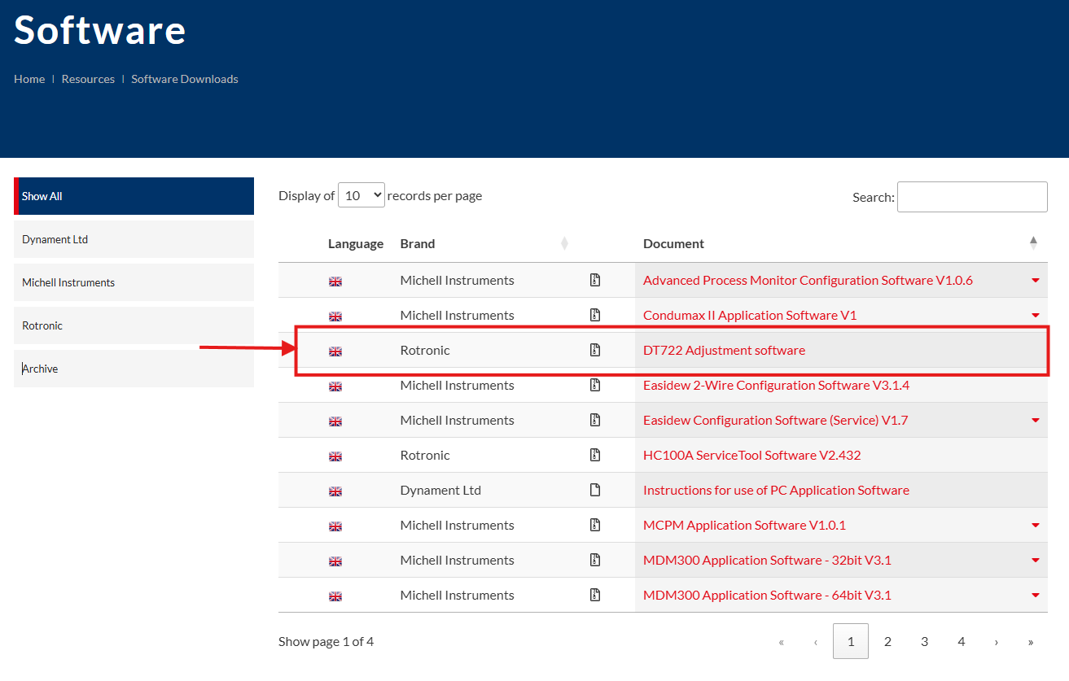Click the file icon in the Advanced Process Monitor row
This screenshot has height=681, width=1069.
click(595, 280)
